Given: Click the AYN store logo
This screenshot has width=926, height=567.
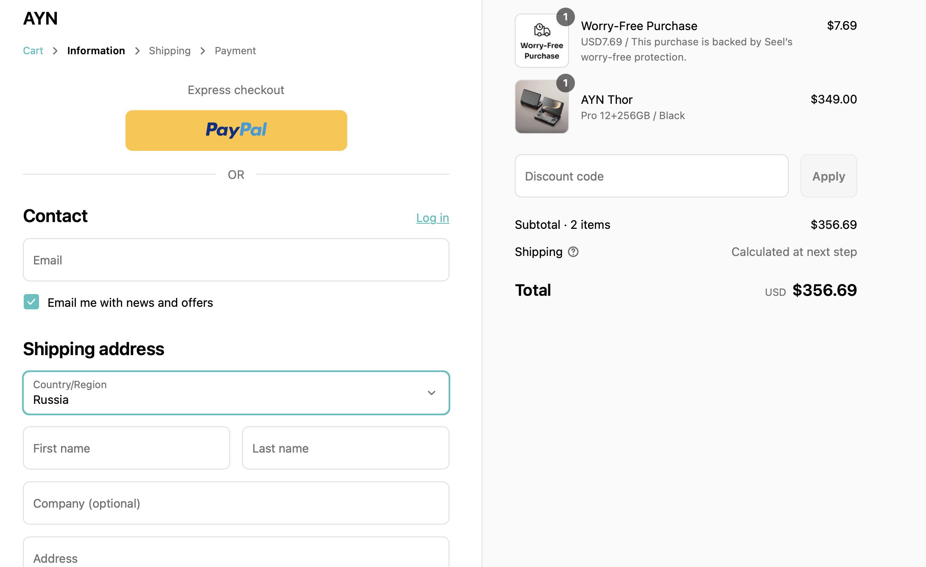Looking at the screenshot, I should 40,18.
